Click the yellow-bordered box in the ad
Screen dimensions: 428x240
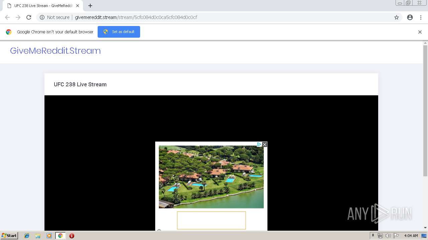point(211,220)
